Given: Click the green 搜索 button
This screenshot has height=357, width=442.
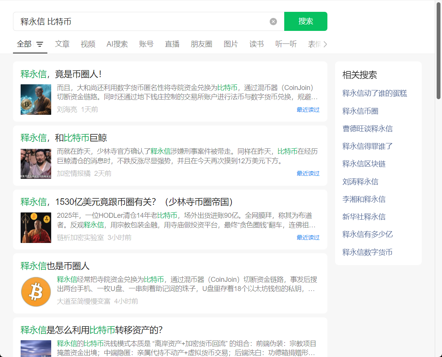Looking at the screenshot, I should click(x=306, y=21).
